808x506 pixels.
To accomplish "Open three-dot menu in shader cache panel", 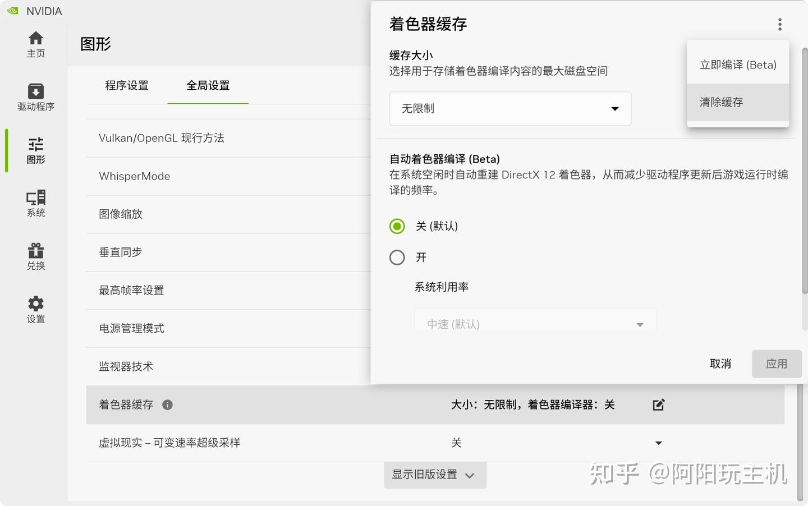I will [780, 24].
